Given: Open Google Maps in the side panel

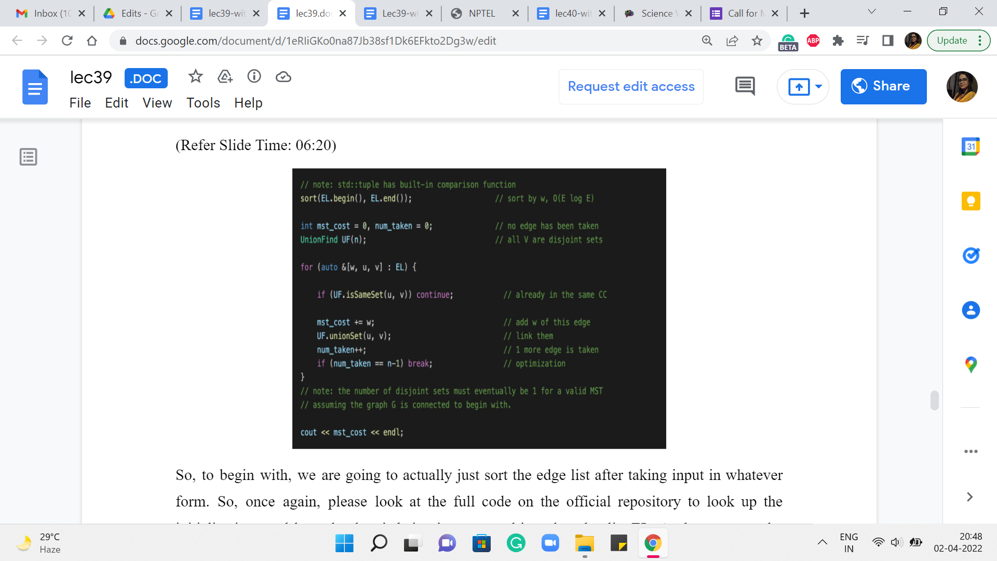Looking at the screenshot, I should (x=971, y=365).
